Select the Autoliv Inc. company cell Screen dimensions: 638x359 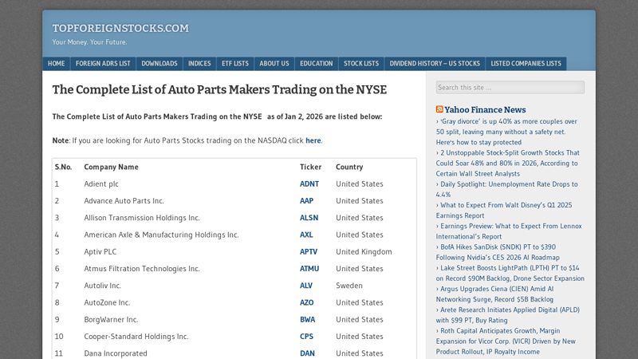tap(103, 286)
